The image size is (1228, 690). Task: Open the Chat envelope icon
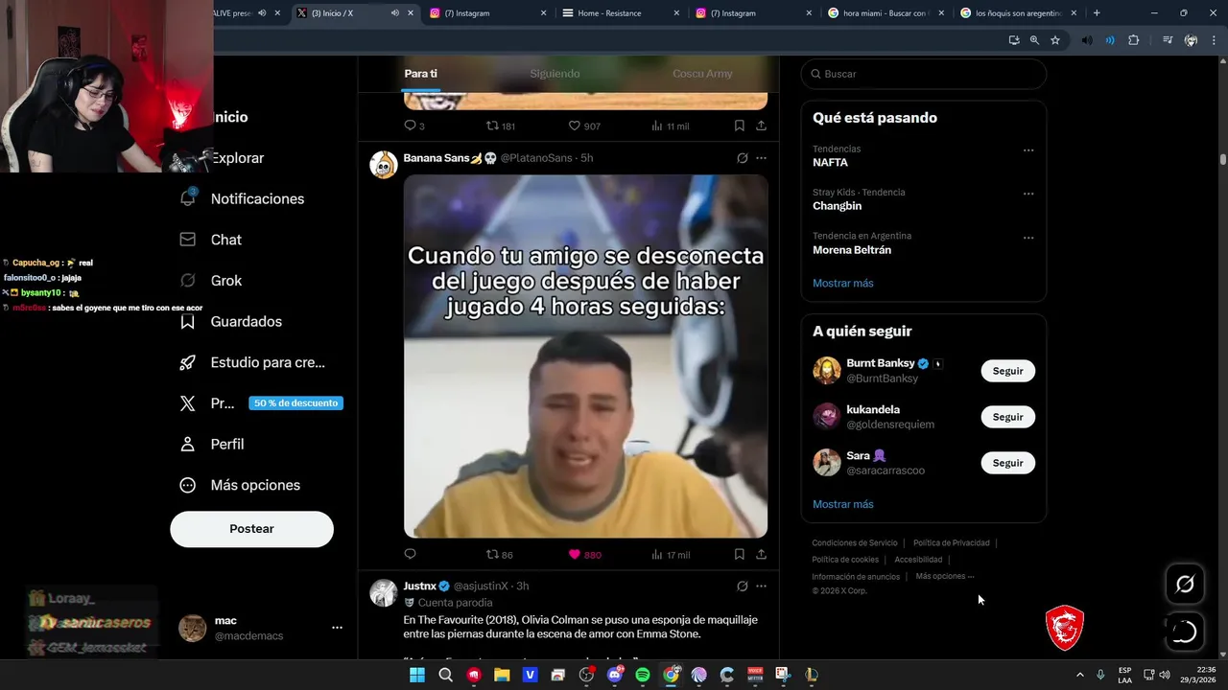coord(188,240)
